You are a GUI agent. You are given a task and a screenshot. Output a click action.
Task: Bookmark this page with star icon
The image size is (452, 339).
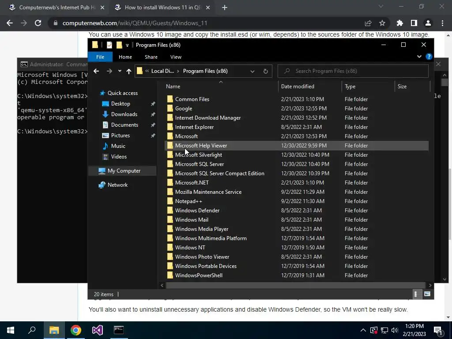(x=382, y=23)
